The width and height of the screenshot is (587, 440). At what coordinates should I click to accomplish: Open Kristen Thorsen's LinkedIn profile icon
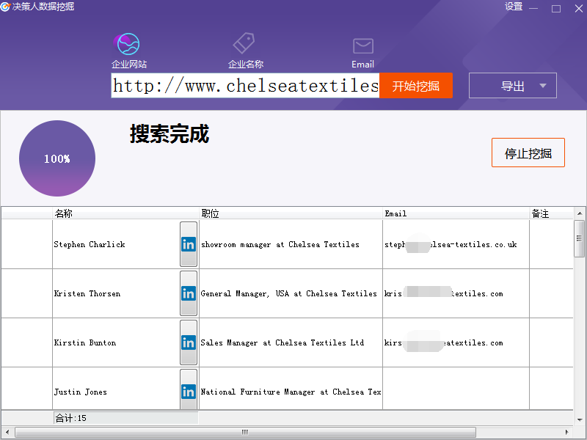[x=189, y=293]
